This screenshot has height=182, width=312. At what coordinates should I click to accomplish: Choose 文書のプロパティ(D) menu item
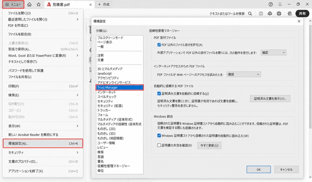point(43,161)
